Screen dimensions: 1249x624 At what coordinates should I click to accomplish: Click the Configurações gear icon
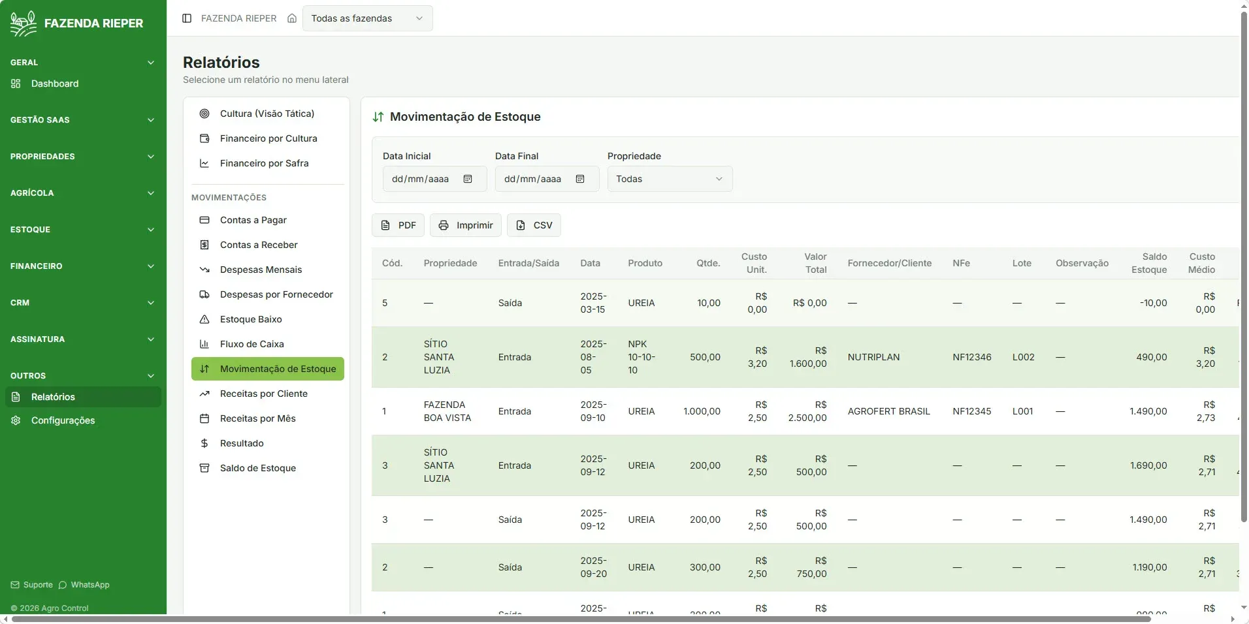[16, 420]
